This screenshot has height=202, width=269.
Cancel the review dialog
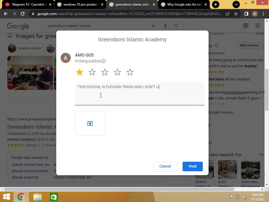point(165,166)
